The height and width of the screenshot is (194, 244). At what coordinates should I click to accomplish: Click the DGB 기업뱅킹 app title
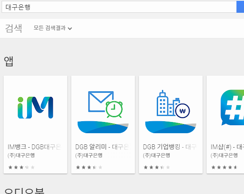(170, 147)
